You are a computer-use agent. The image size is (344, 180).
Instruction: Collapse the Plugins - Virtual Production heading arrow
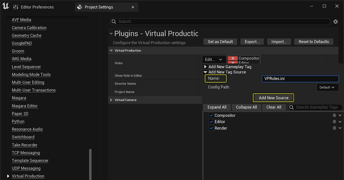pyautogui.click(x=111, y=34)
